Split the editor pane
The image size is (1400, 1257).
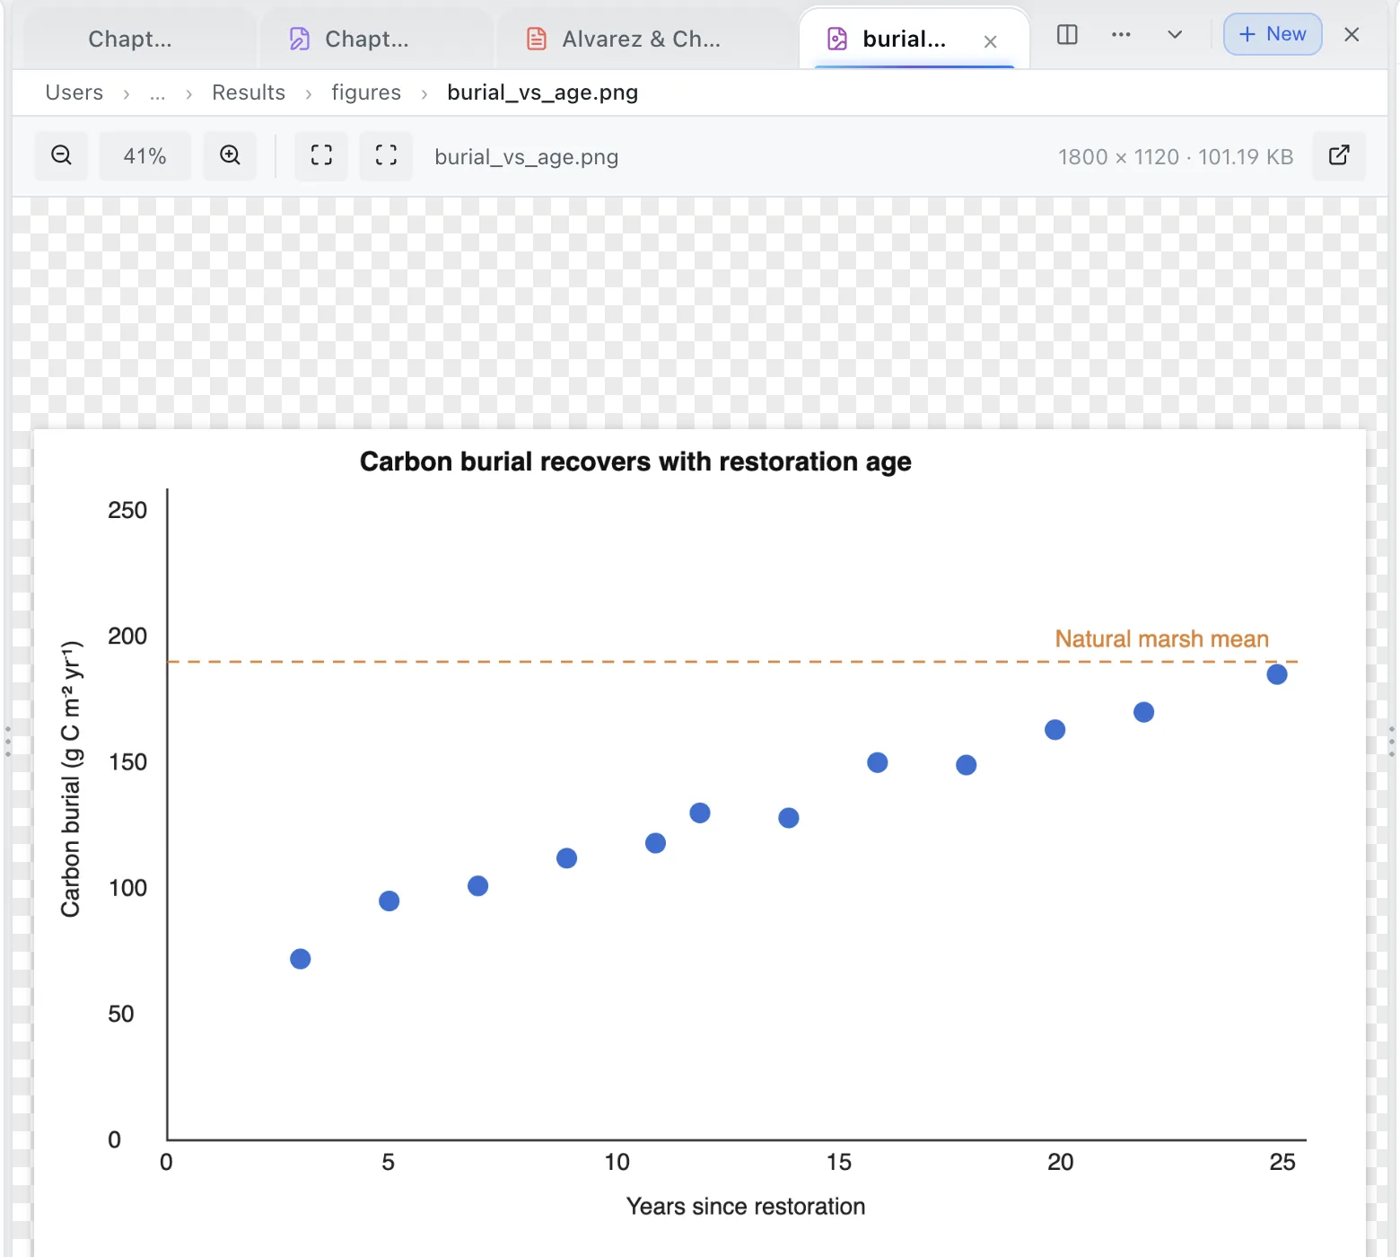pos(1067,35)
